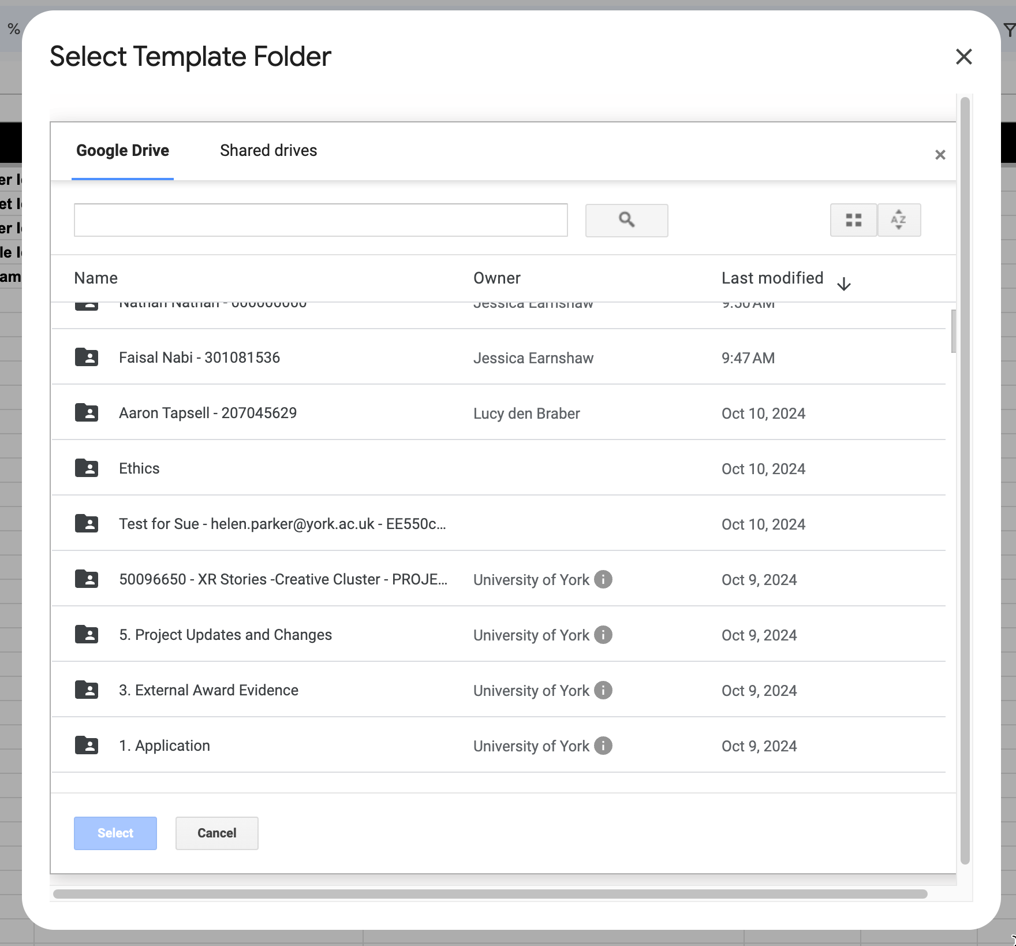Image resolution: width=1016 pixels, height=946 pixels.
Task: Click folder icon for Faisal Nabi
Action: 87,357
